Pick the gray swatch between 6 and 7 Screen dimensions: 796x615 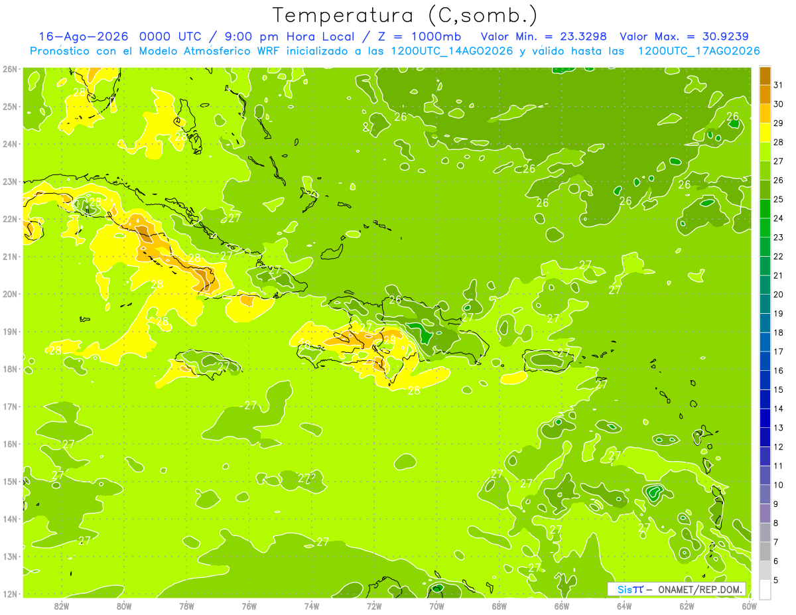(x=765, y=551)
